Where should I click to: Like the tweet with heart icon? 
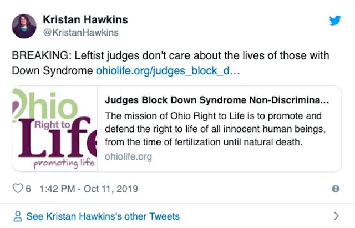(17, 189)
